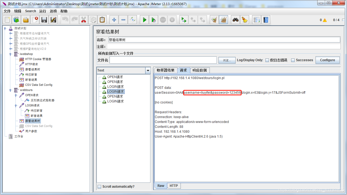Image resolution: width=347 pixels, height=195 pixels.
Task: Click the Redo toolbar icon
Action: [x=75, y=20]
